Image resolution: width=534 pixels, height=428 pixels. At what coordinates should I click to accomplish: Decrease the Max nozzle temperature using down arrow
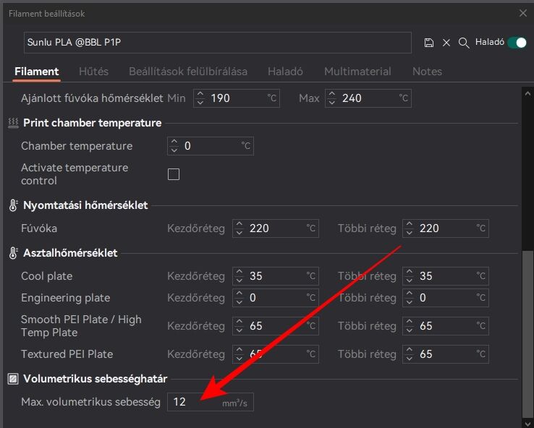click(x=331, y=102)
